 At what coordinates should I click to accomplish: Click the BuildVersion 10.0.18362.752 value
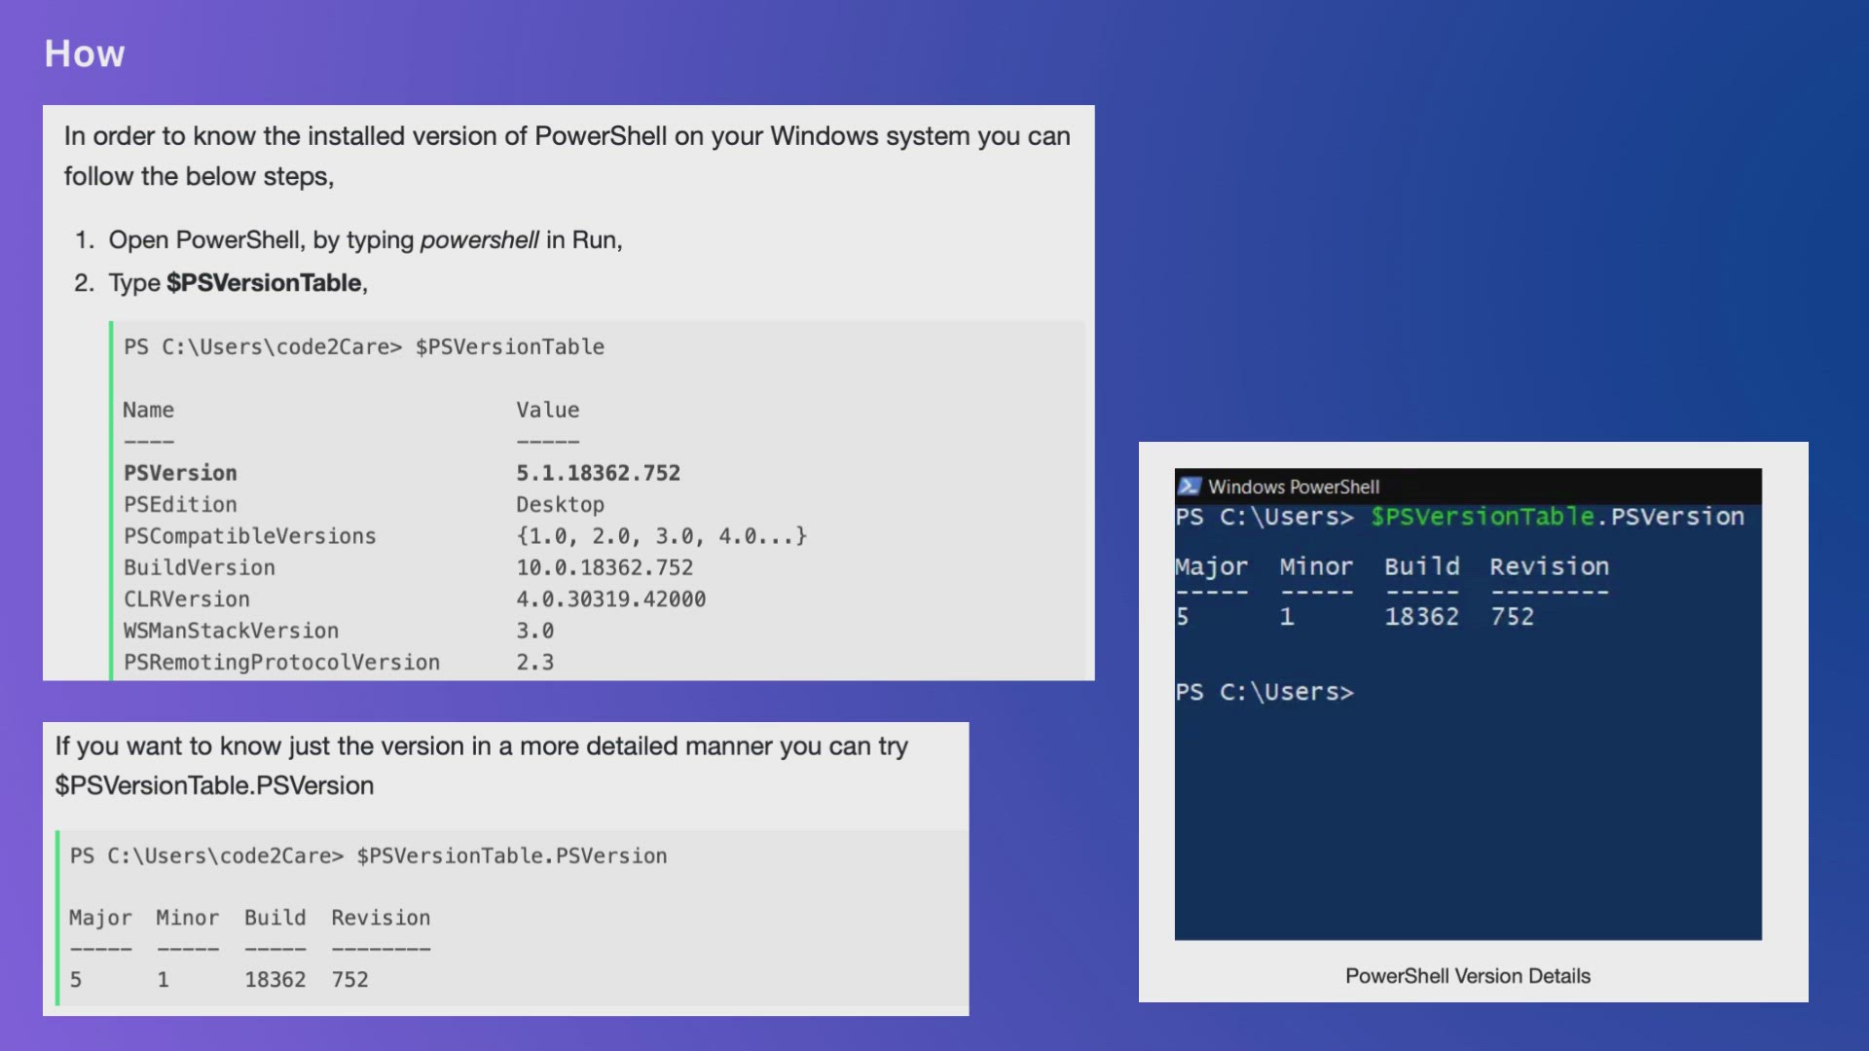605,568
